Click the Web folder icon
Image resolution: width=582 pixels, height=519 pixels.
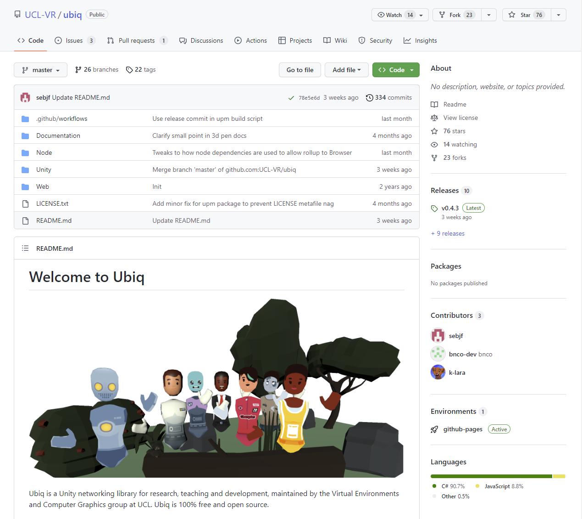pyautogui.click(x=25, y=186)
